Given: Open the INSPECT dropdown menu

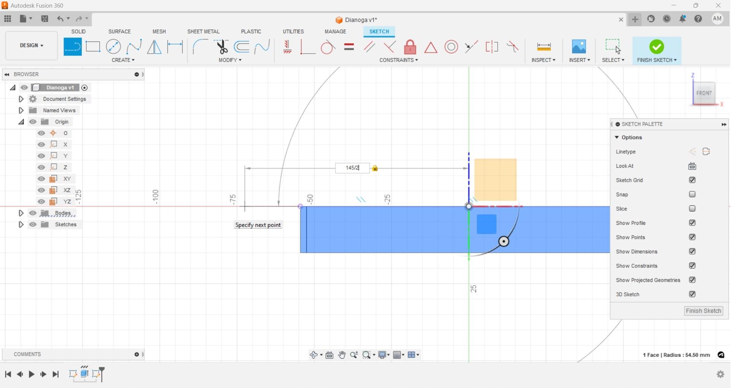Looking at the screenshot, I should [x=543, y=60].
